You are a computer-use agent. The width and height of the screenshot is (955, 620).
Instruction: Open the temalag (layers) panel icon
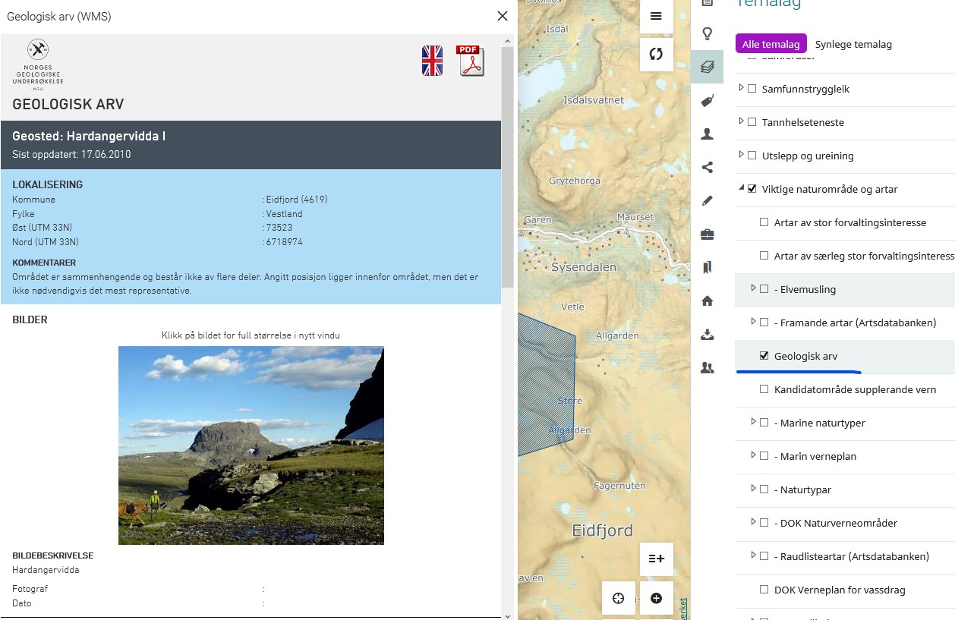(x=707, y=67)
